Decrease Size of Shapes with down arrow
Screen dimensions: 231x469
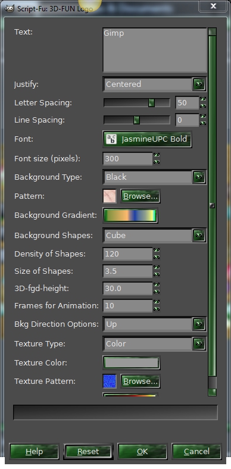pyautogui.click(x=157, y=274)
